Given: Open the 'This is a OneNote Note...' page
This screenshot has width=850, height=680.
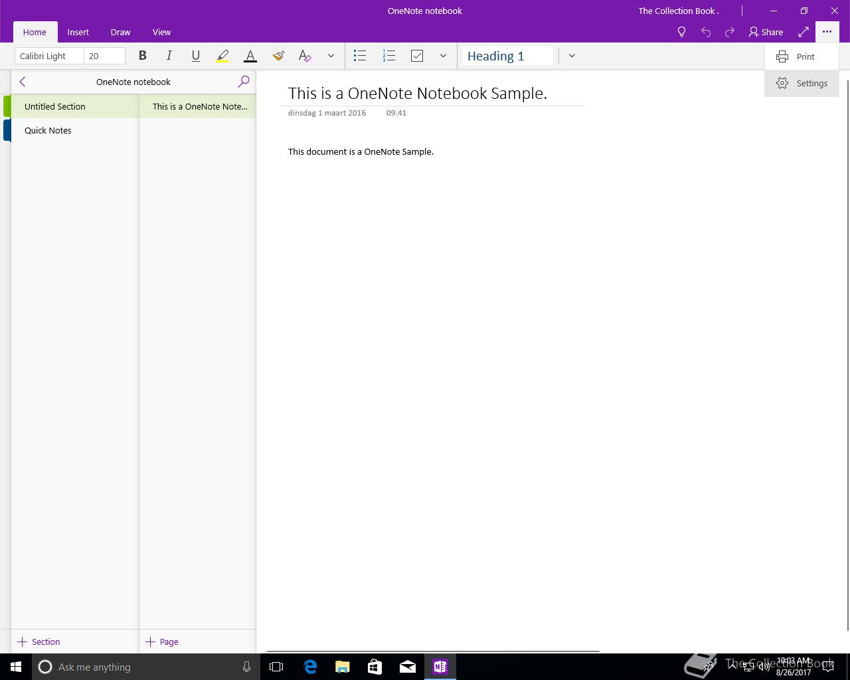Looking at the screenshot, I should 197,106.
